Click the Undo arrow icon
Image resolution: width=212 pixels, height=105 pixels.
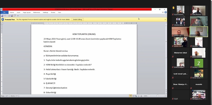5,16
